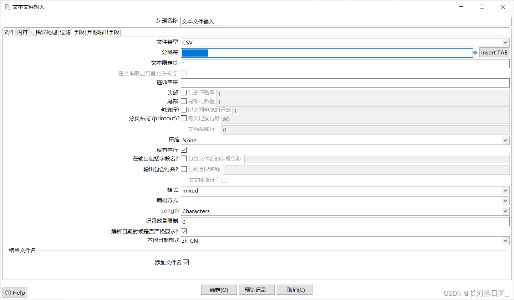The width and height of the screenshot is (514, 300).
Task: Open the Length Characters dropdown
Action: pyautogui.click(x=505, y=211)
